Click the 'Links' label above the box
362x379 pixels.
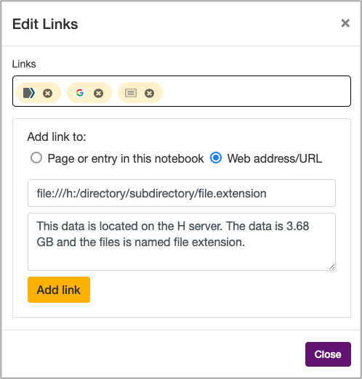click(x=24, y=64)
